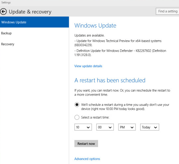Screen dimensions: 179x164
Task: Click the Restart now button
Action: click(x=86, y=144)
